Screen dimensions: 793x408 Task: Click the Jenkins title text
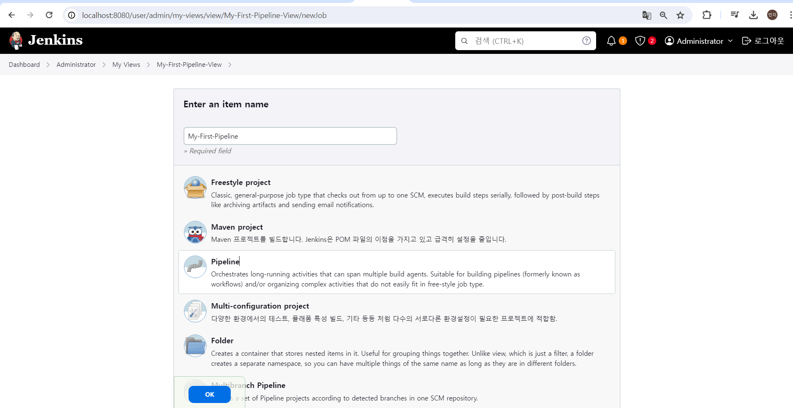[55, 40]
